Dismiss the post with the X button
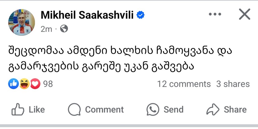The image size is (258, 129). (244, 14)
